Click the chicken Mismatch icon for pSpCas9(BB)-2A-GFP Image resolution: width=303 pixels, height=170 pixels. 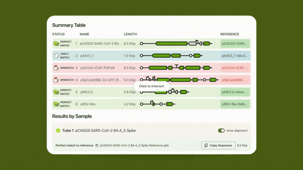[56, 80]
